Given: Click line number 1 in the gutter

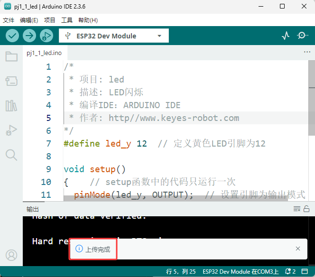Looking at the screenshot, I should point(48,67).
